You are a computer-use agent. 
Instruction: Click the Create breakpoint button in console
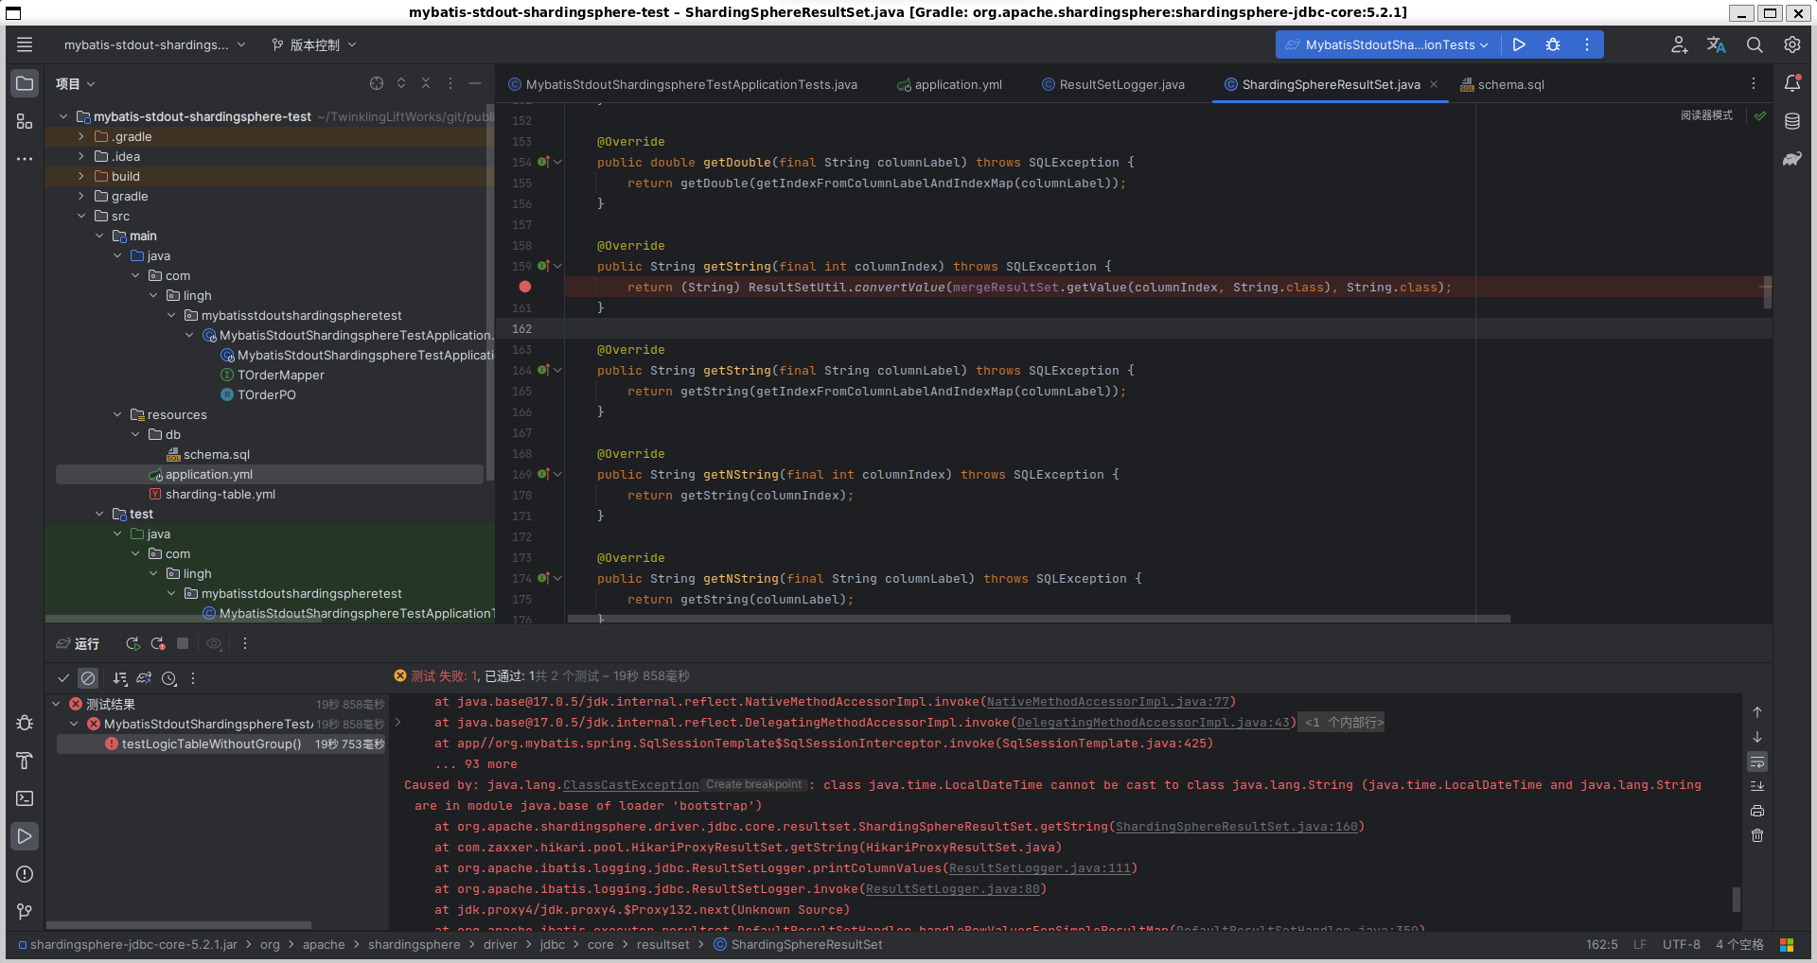(x=752, y=785)
